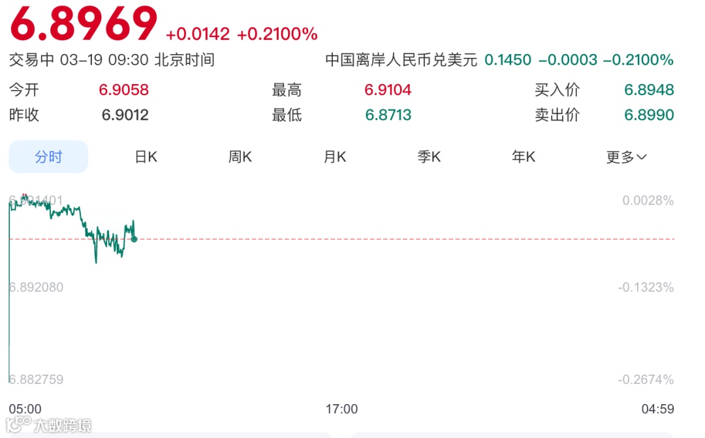Select the 季K period tab
705x438 pixels.
tap(428, 156)
